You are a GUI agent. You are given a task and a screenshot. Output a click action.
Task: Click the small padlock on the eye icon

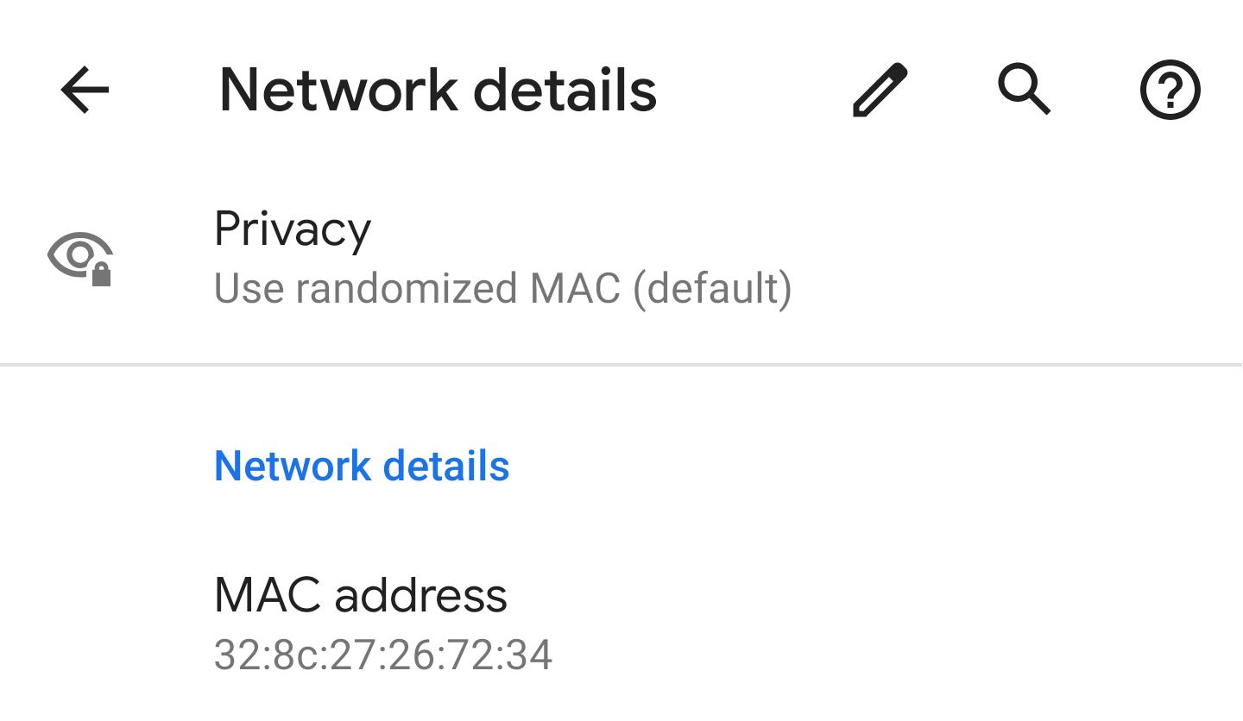(102, 275)
